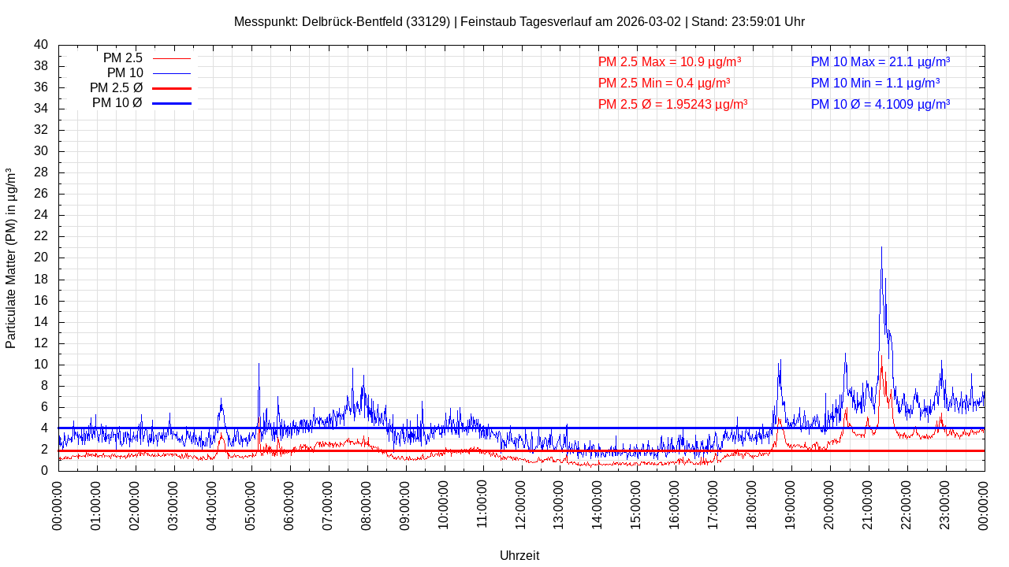Click the thin red PM 2.5 legend line
The image size is (1009, 567).
pos(171,58)
